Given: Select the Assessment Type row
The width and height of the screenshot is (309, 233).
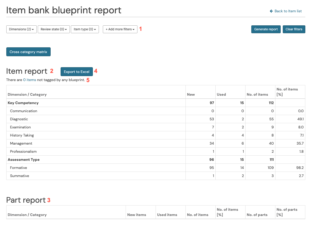Looking at the screenshot, I should [x=24, y=160].
